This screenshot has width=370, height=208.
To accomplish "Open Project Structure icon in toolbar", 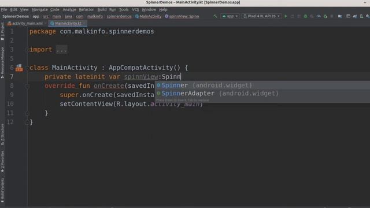I will click(340, 16).
